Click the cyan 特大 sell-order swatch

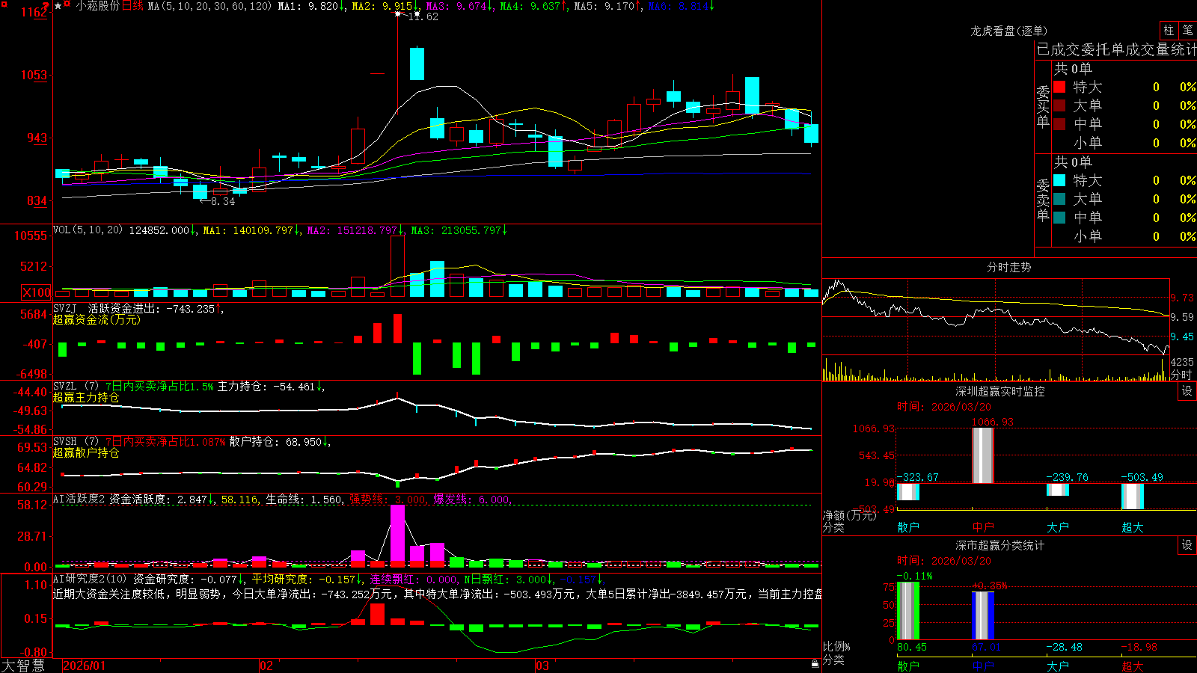[1059, 180]
